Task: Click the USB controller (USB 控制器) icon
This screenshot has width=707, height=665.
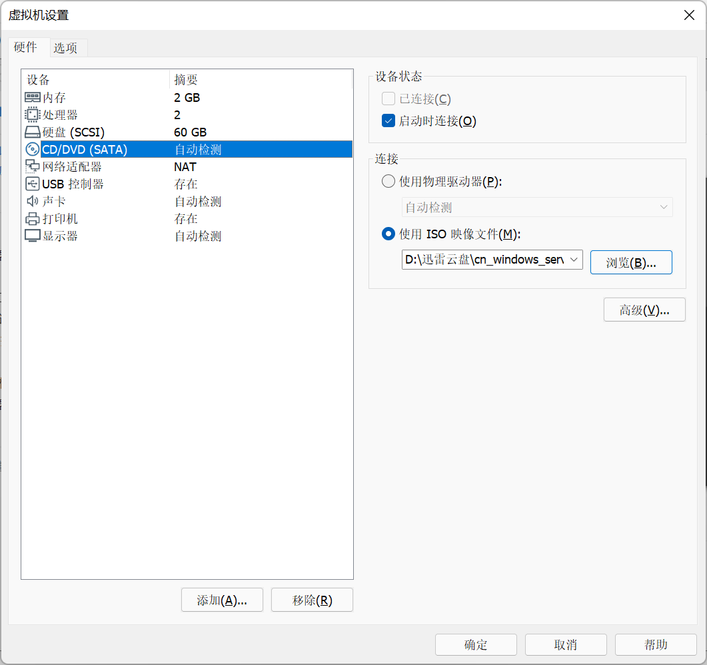Action: [x=33, y=184]
